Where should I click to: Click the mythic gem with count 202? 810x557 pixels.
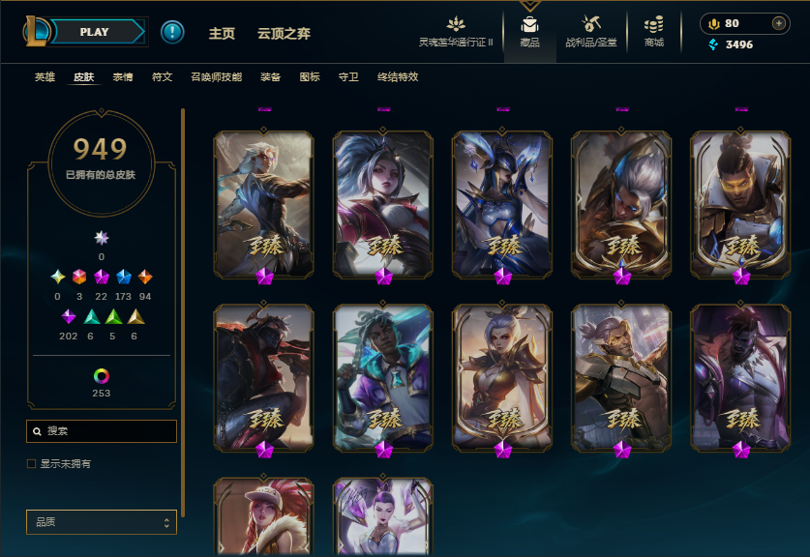[x=68, y=316]
